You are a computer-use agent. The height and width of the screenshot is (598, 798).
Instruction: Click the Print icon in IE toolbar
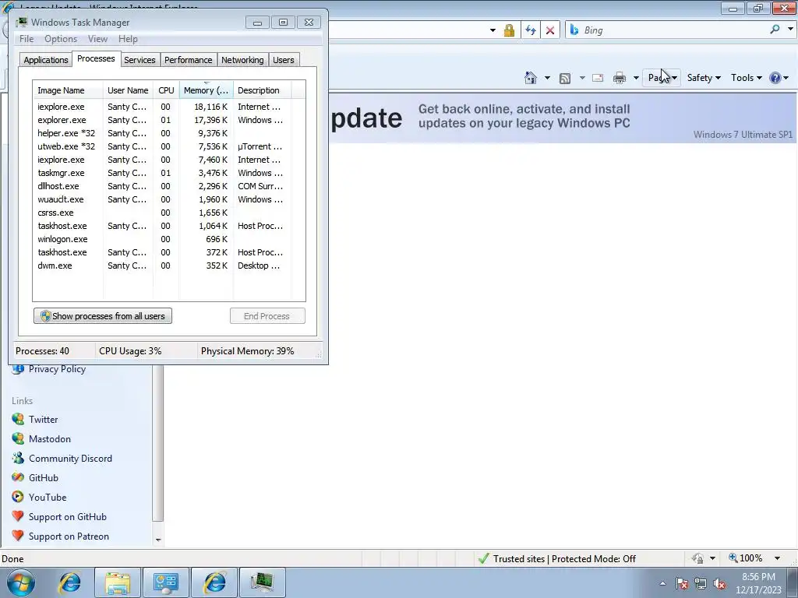click(x=620, y=78)
